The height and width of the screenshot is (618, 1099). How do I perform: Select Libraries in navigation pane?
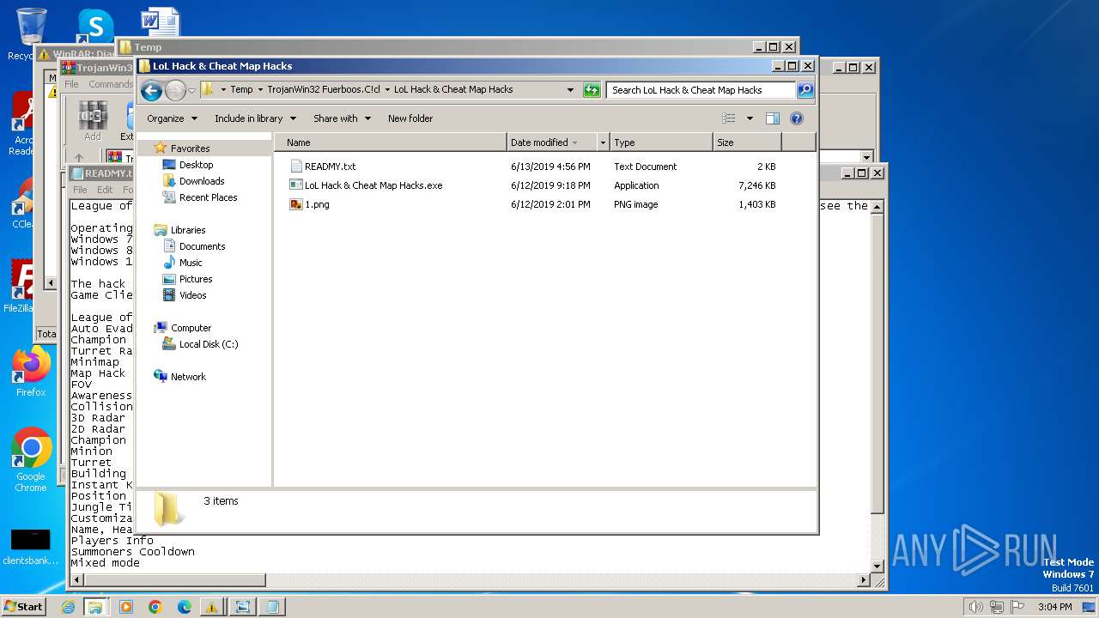(187, 230)
